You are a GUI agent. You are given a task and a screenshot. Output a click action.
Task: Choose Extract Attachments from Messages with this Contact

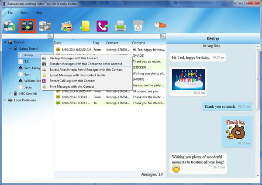(x=86, y=69)
